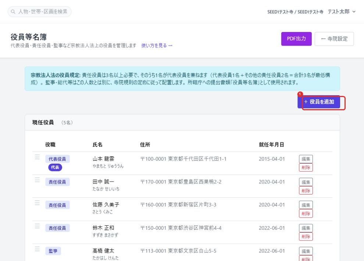Click the 役員等名簿 page title
The width and height of the screenshot is (364, 261).
[29, 37]
